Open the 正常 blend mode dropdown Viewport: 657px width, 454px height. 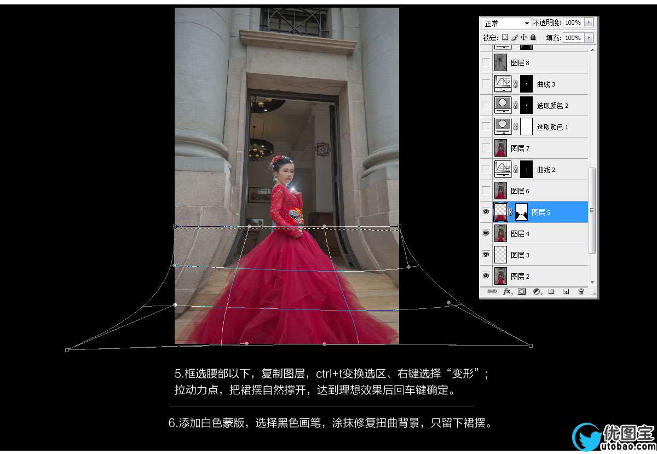point(506,23)
